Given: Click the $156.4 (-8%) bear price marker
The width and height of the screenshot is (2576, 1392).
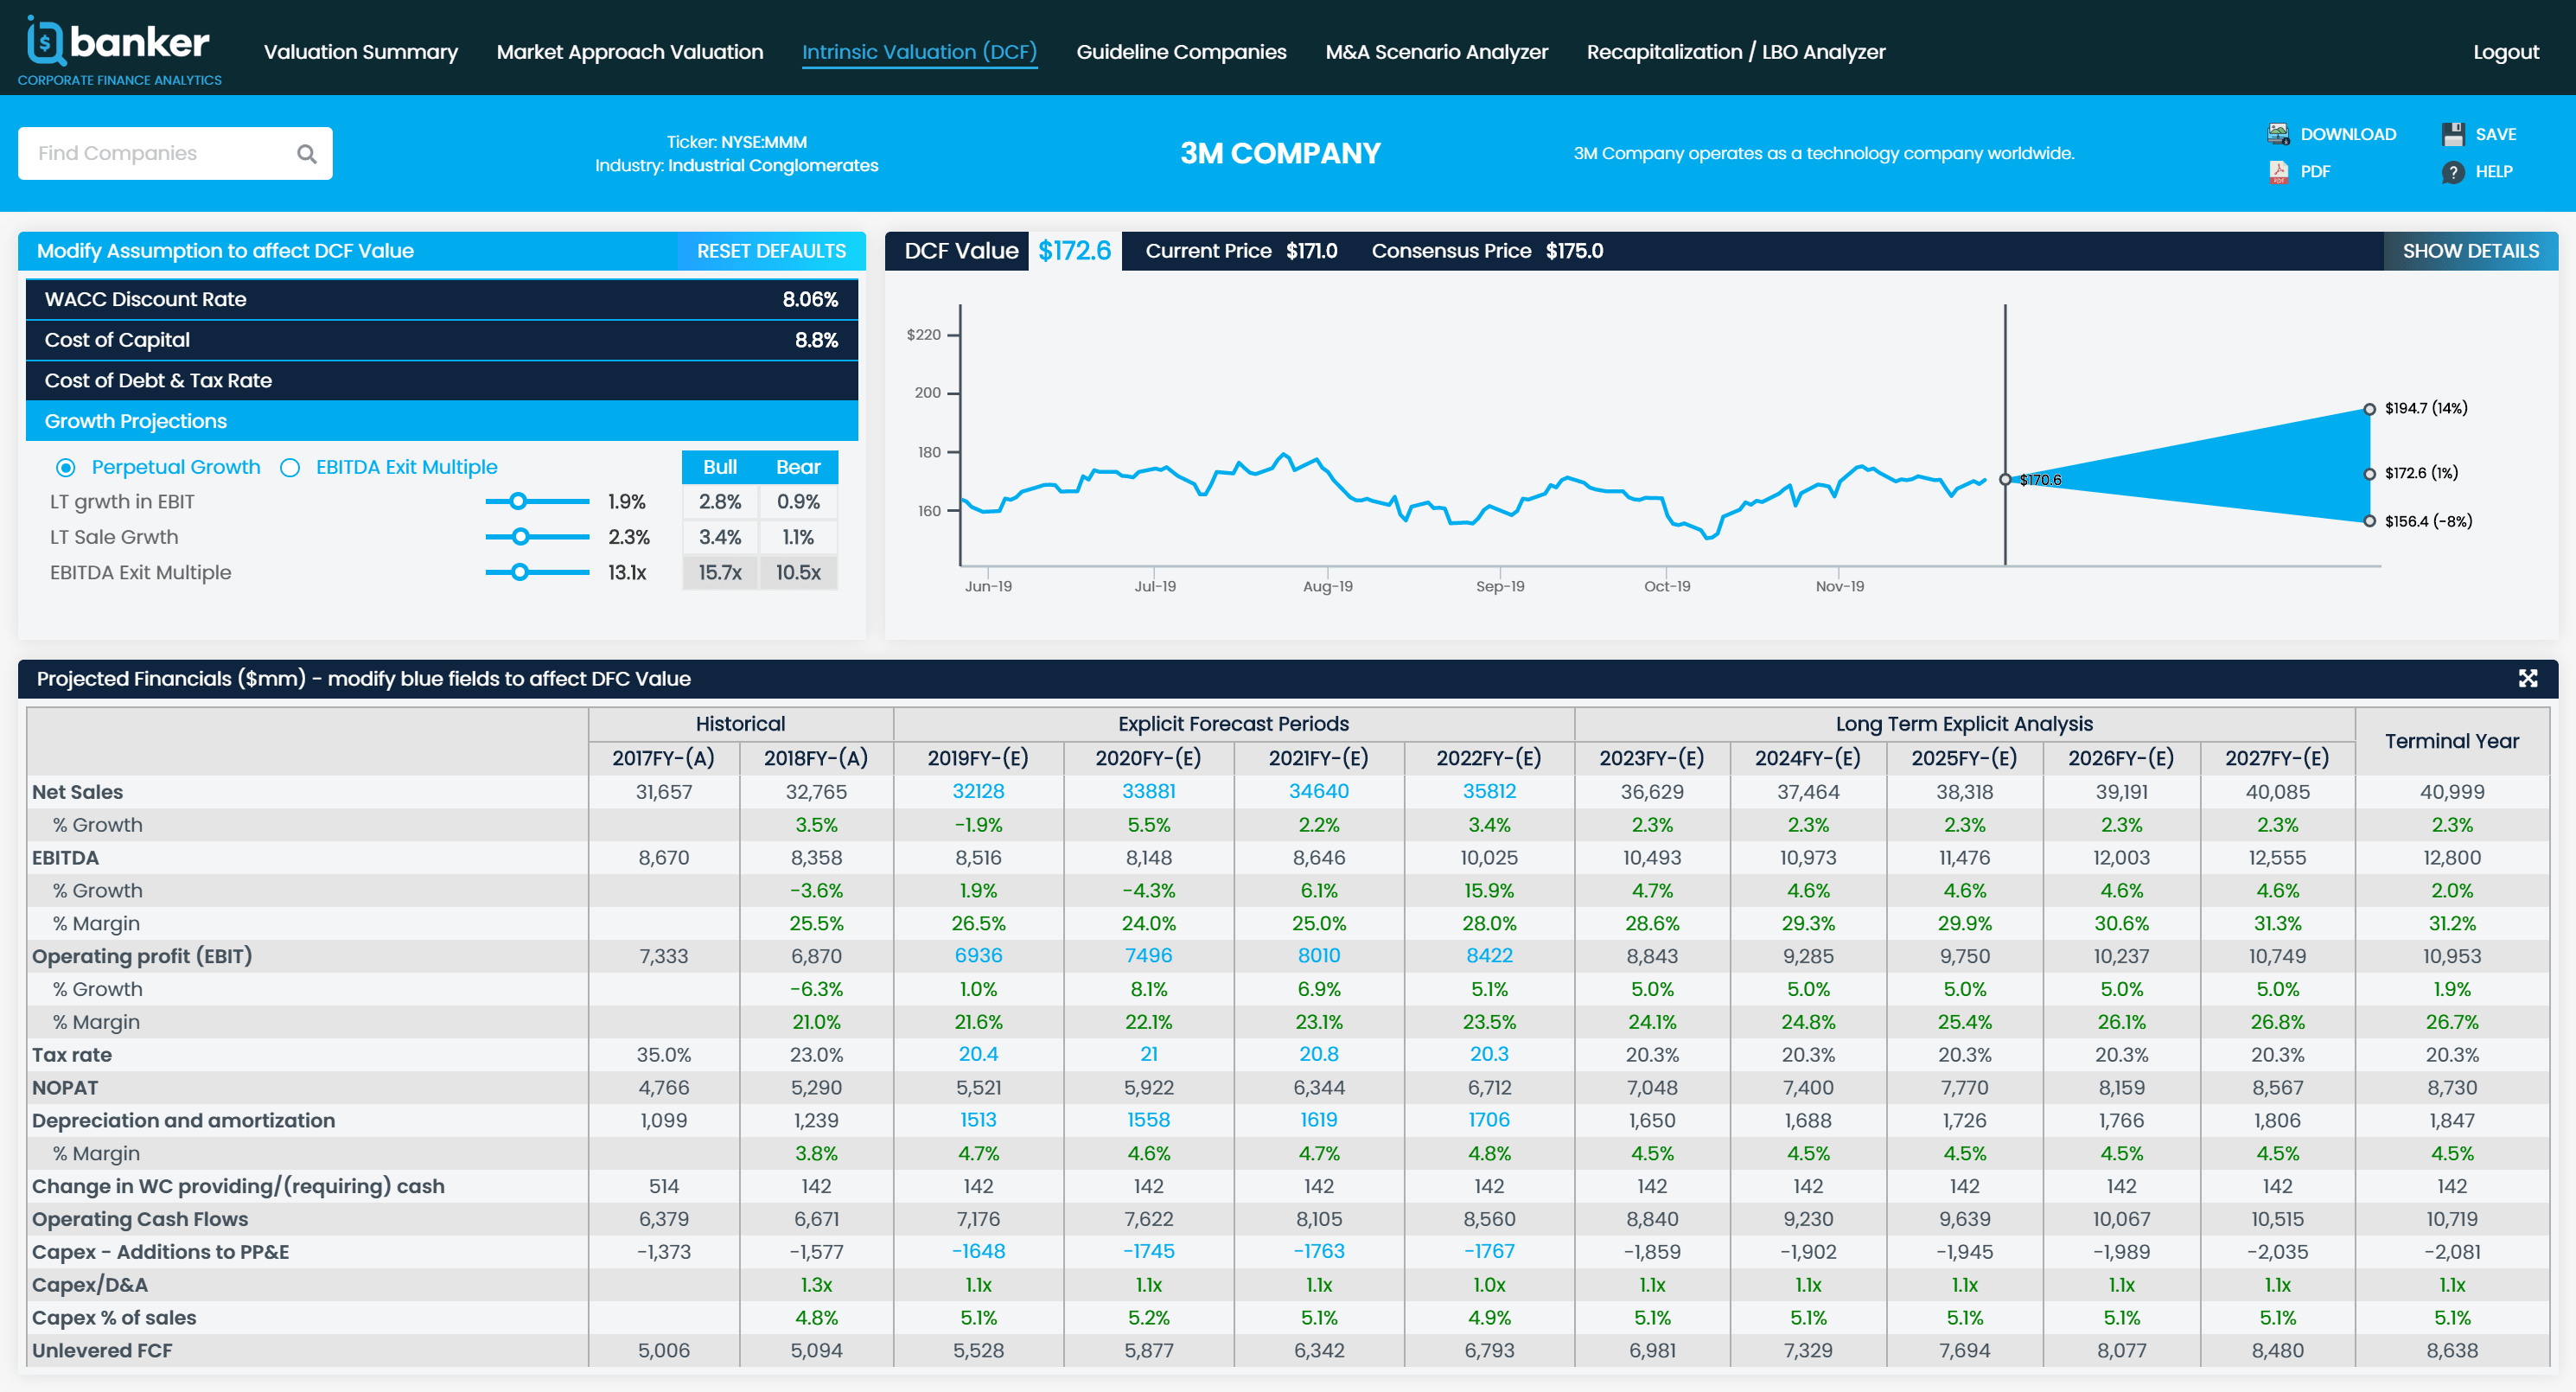Looking at the screenshot, I should coord(2369,521).
